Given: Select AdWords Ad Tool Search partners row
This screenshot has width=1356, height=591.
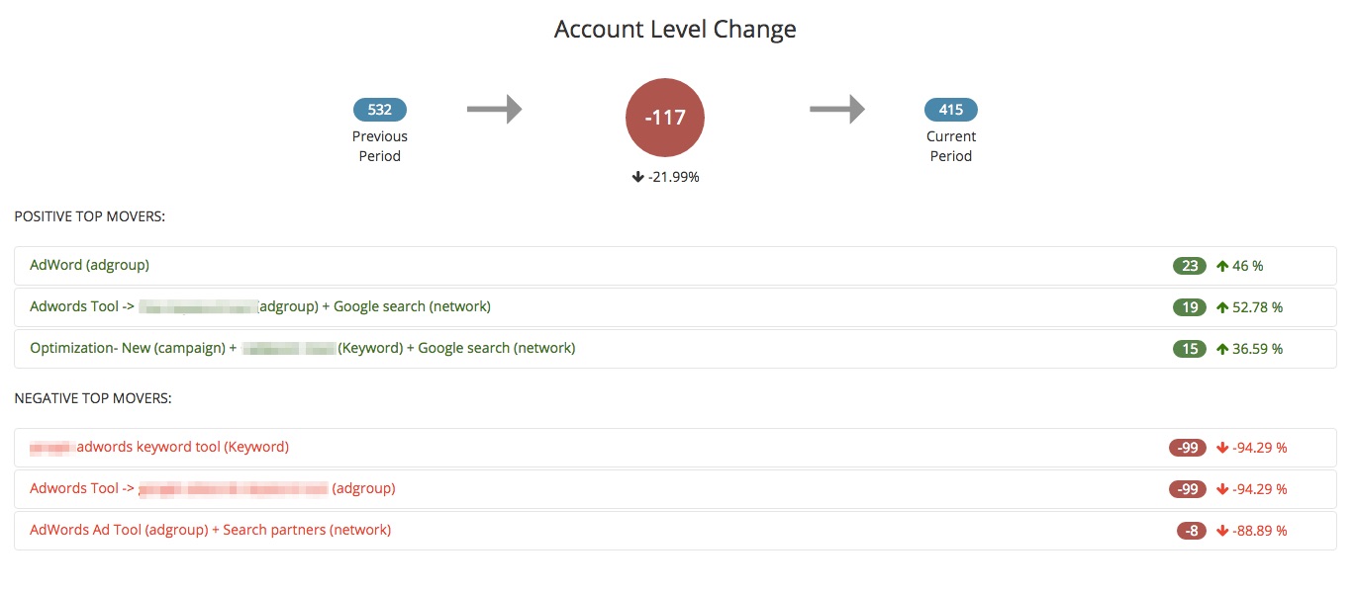Looking at the screenshot, I should tap(676, 531).
